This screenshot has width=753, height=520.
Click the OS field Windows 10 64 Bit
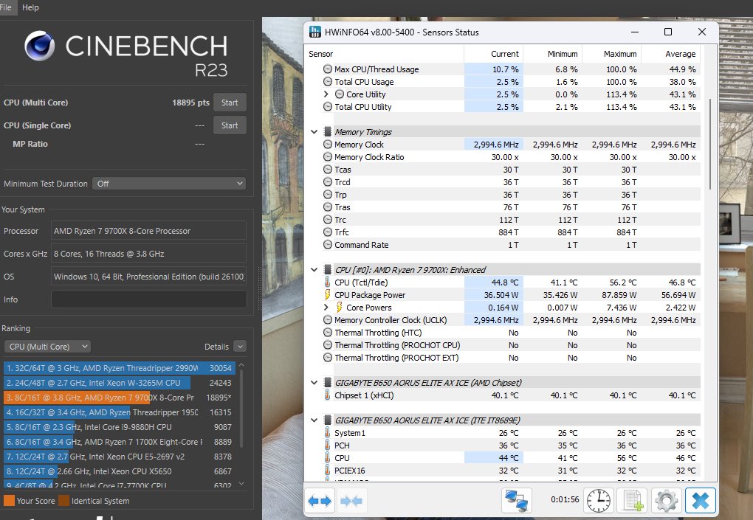pyautogui.click(x=149, y=277)
